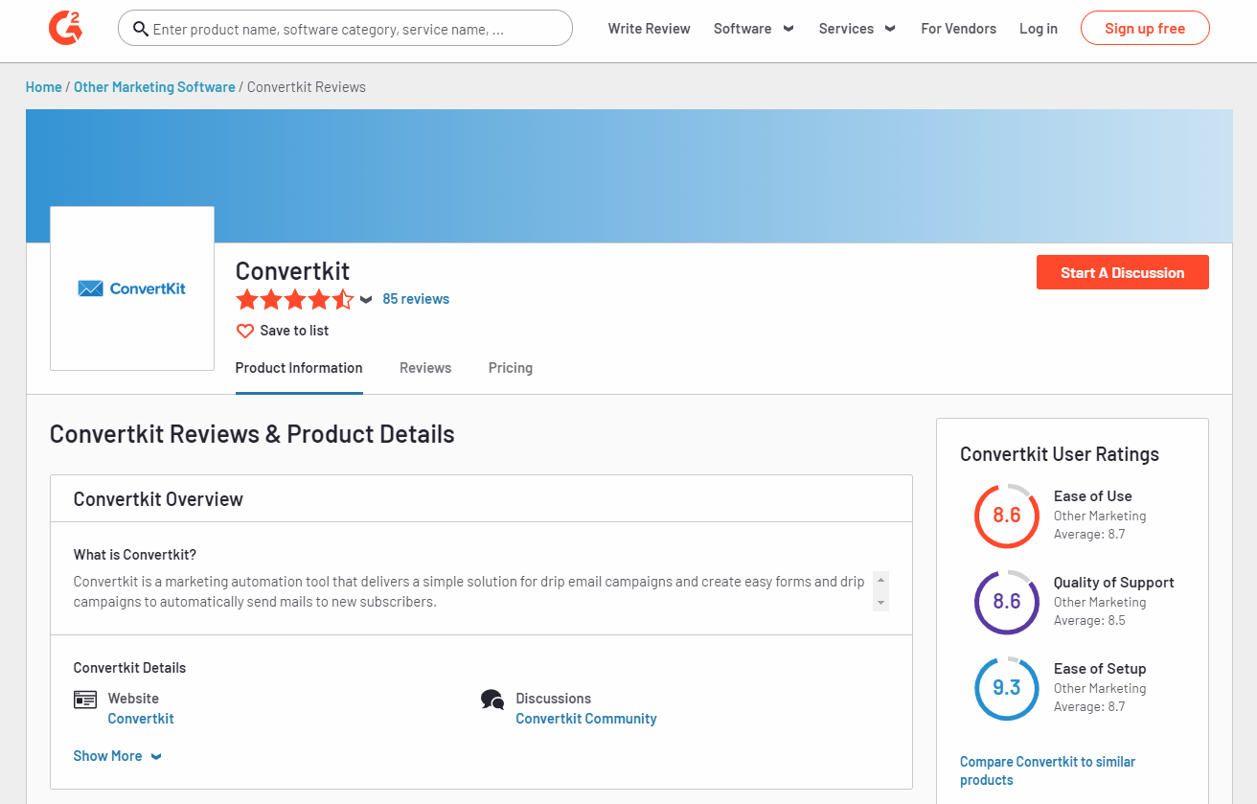
Task: Click the Convertkit Overview heading
Action: click(158, 499)
